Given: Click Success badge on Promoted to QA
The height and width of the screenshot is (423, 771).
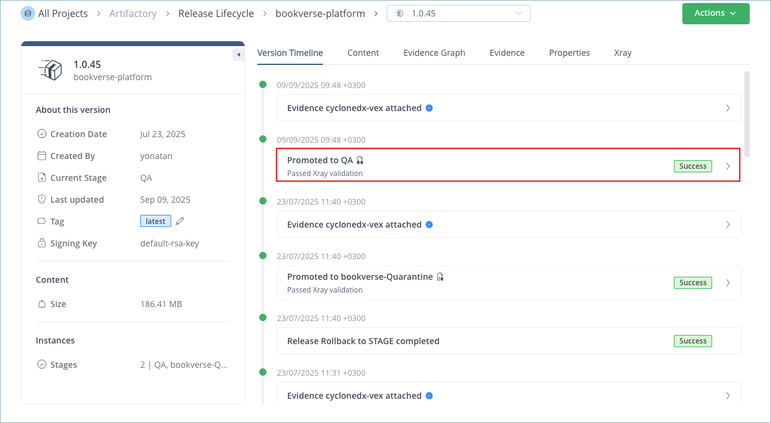Looking at the screenshot, I should (693, 166).
